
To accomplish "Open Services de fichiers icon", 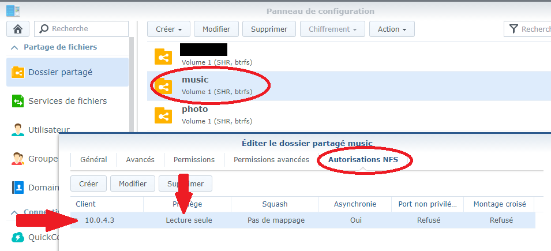I will [x=18, y=101].
